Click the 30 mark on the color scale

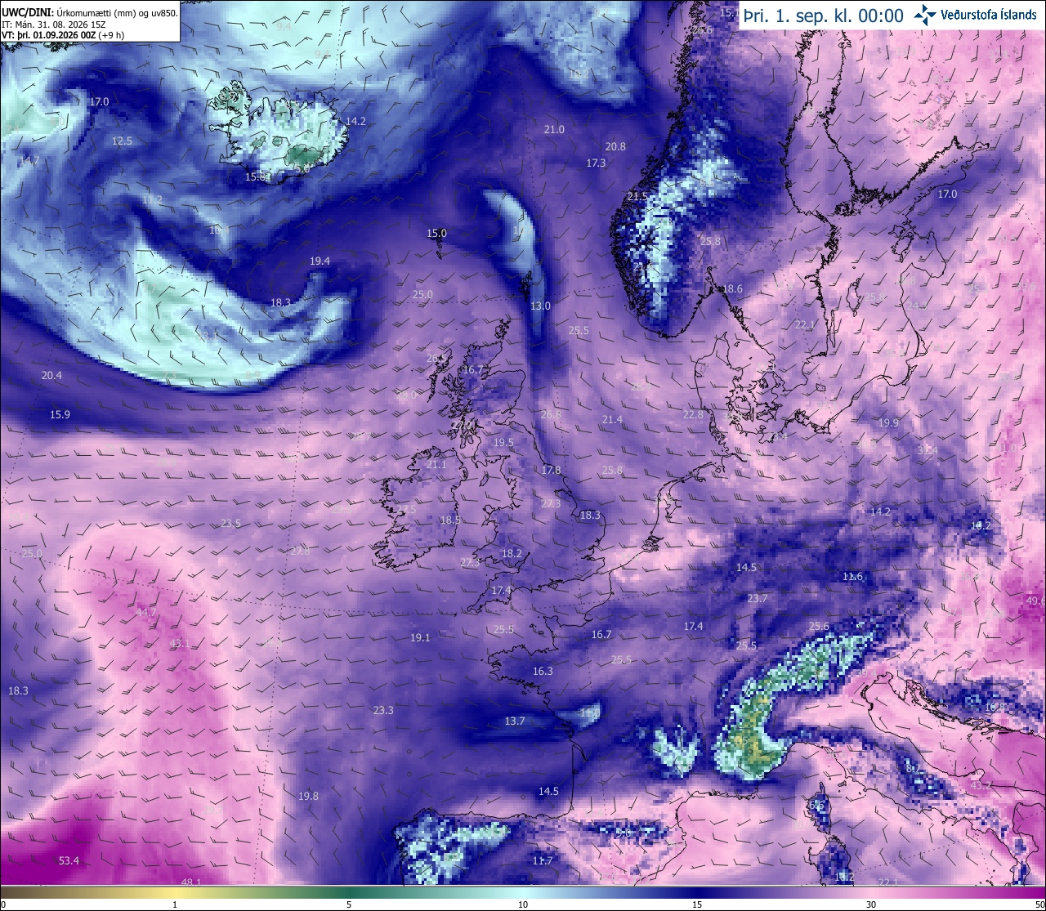(x=871, y=904)
